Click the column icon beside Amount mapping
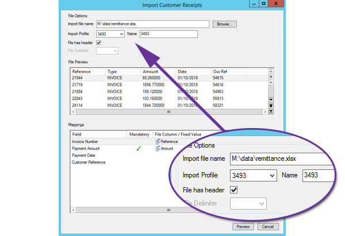 [158, 148]
